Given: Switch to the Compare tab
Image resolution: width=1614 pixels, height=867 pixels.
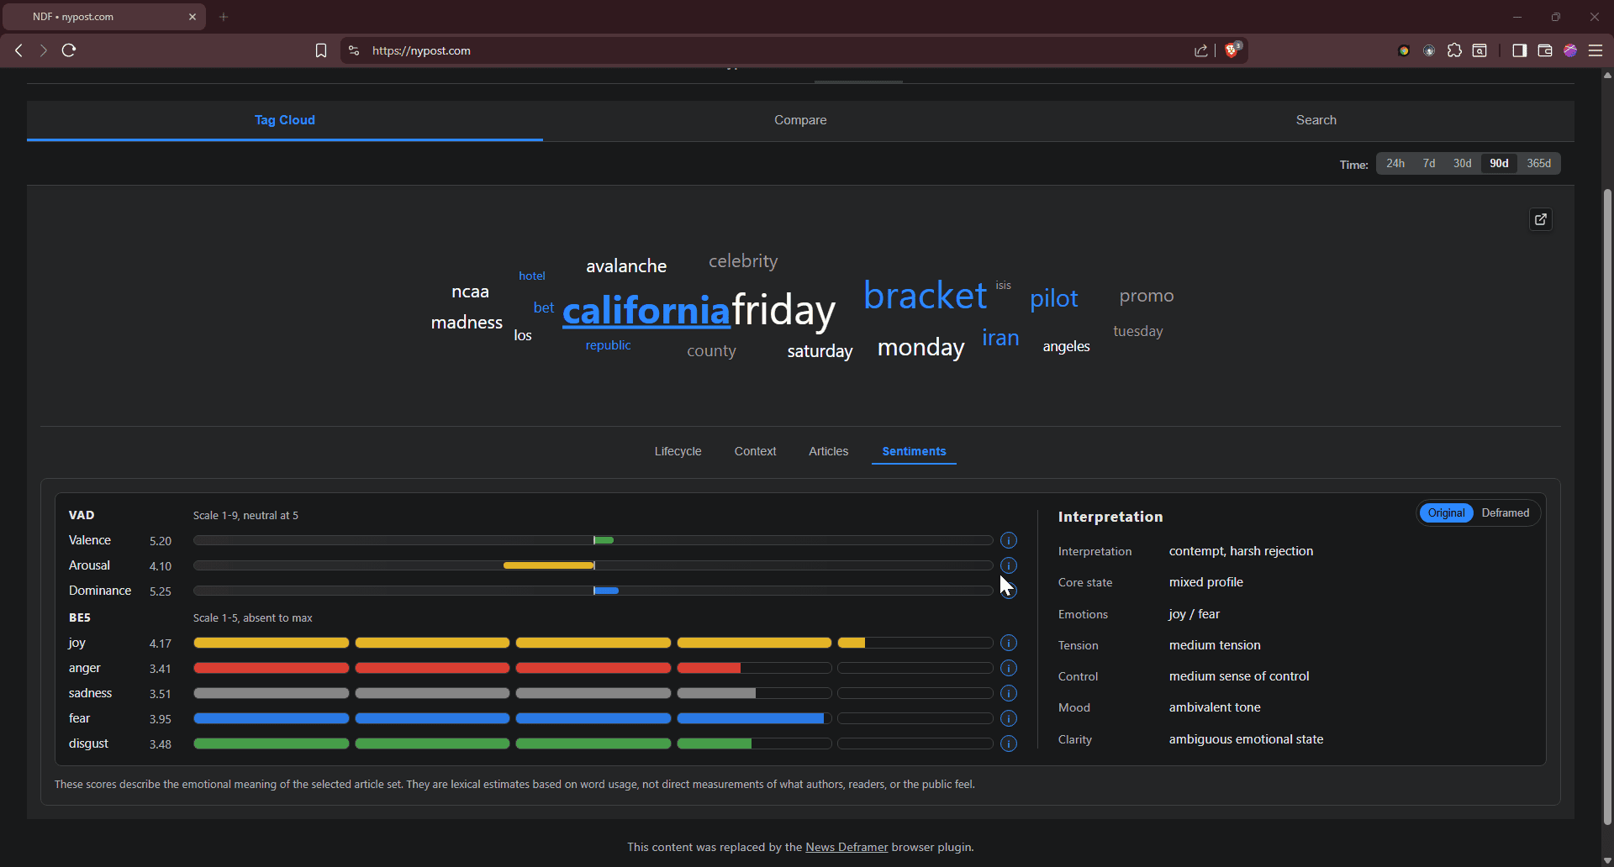Looking at the screenshot, I should coord(800,120).
